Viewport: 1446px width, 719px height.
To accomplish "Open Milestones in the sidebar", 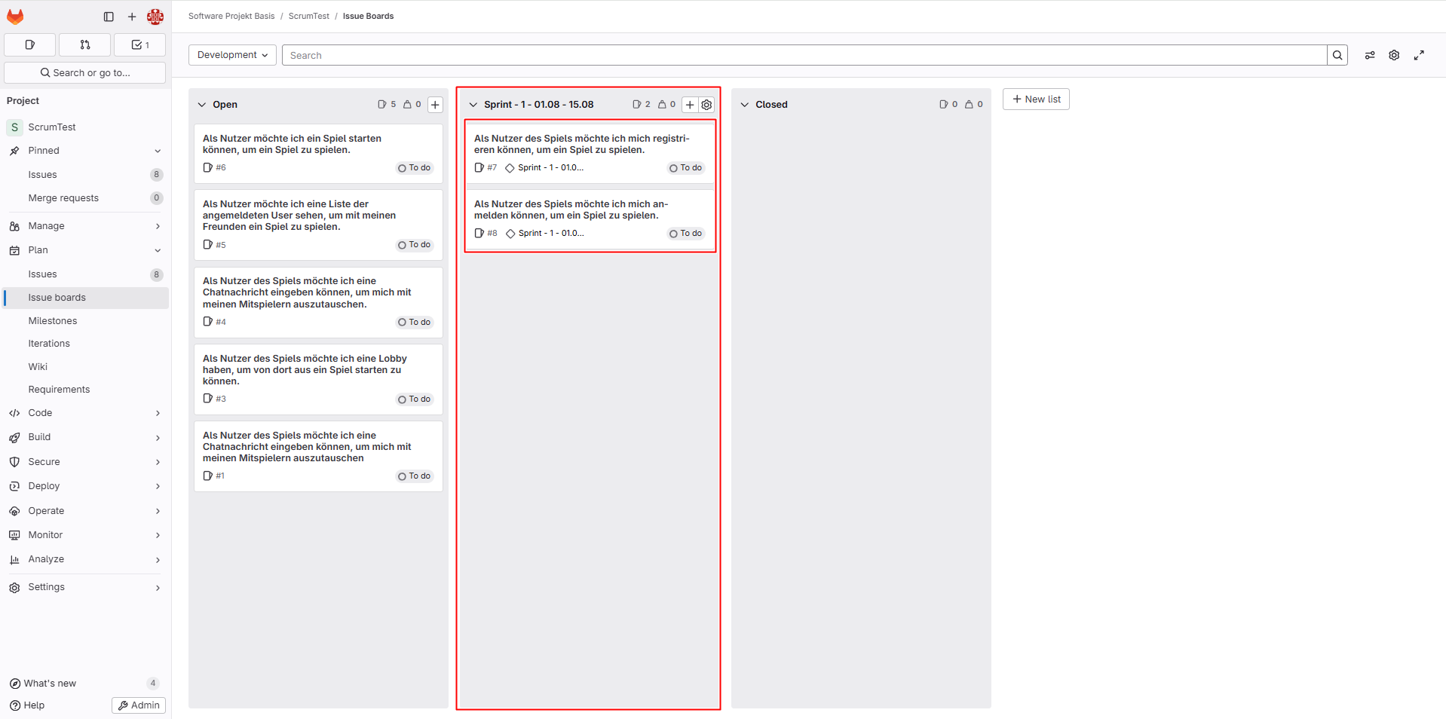I will (x=53, y=321).
